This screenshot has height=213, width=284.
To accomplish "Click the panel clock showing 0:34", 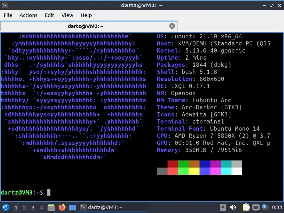I will point(277,207).
